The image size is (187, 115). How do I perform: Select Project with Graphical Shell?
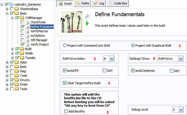pos(133,46)
